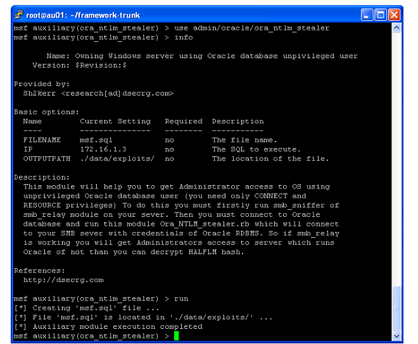Click the 'http://dsecrg.com' reference URL
Viewport: 418px width, 344px height.
pos(63,280)
